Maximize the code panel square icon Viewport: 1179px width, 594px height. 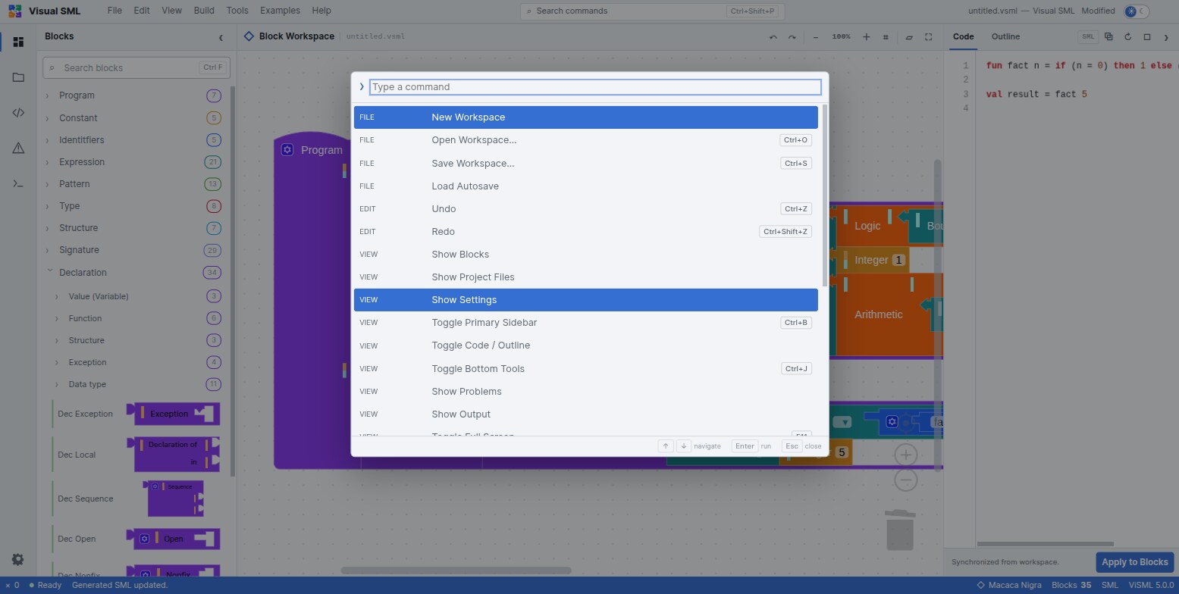[x=1147, y=36]
